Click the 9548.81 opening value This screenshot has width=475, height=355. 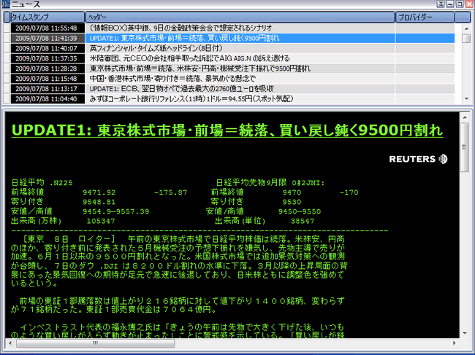tap(99, 202)
